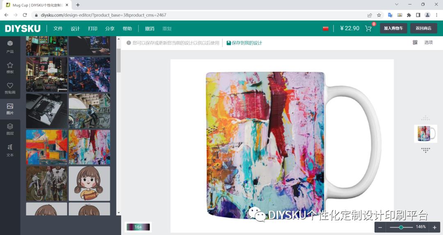Open the 模板 (Templates) sidebar panel
The height and width of the screenshot is (235, 443).
tap(10, 68)
